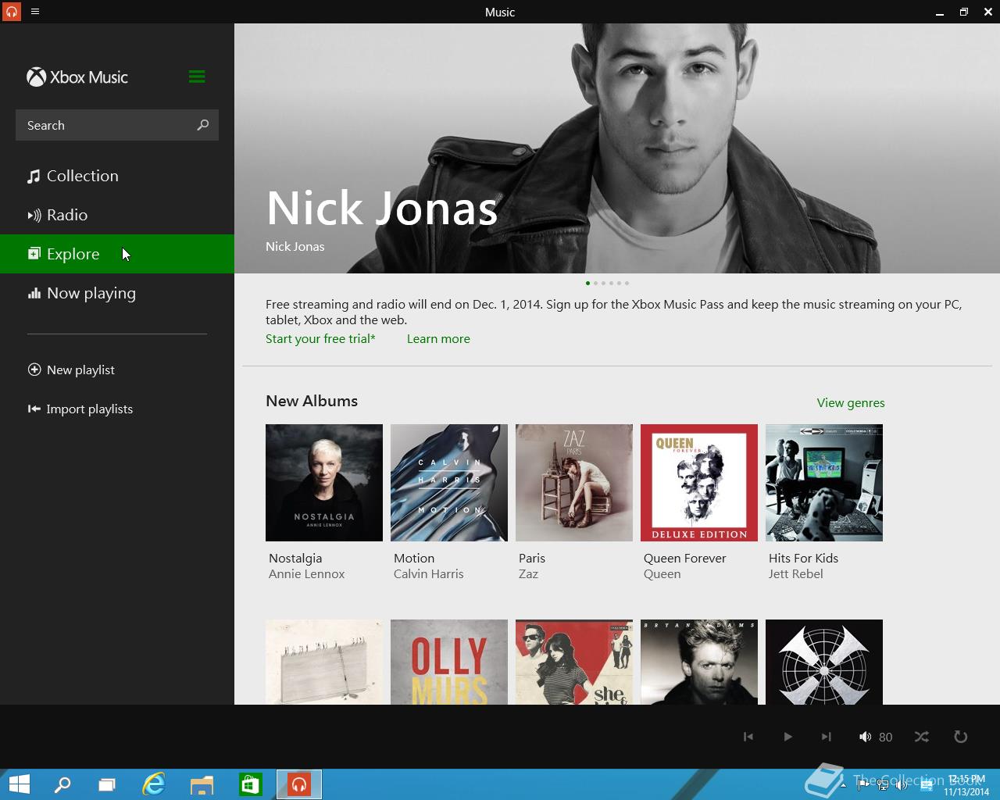
Task: Click into the Search input field
Action: pyautogui.click(x=117, y=125)
